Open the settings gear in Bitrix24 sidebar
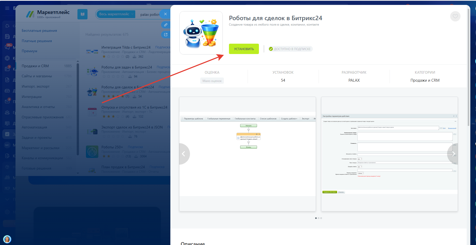 [x=7, y=212]
